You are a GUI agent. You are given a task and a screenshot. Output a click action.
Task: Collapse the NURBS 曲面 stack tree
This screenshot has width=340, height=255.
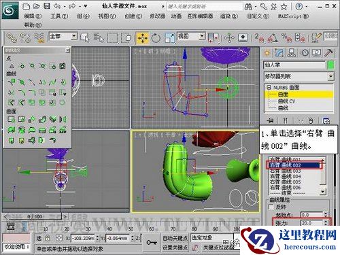(x=269, y=87)
